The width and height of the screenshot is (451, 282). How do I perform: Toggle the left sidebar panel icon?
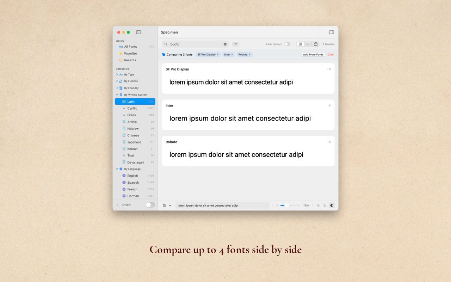click(x=138, y=32)
